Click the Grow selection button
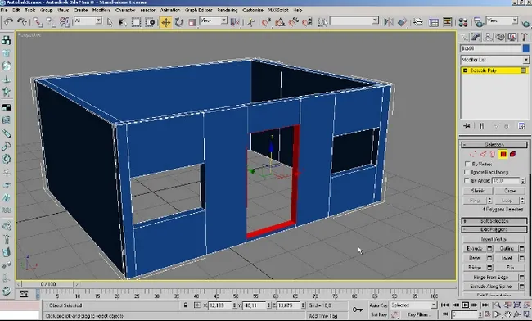Viewport: 532px width, 321px height. pos(510,191)
